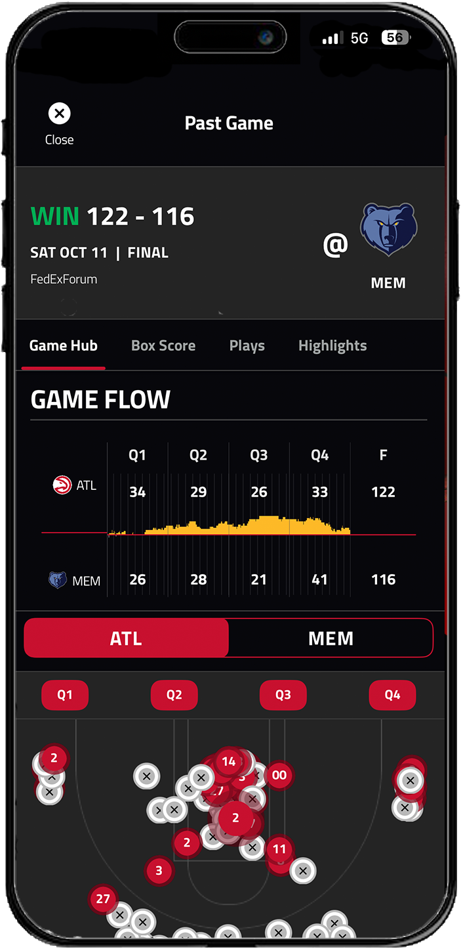The height and width of the screenshot is (949, 461).
Task: Select shot marker 00 on the chart
Action: click(x=279, y=776)
